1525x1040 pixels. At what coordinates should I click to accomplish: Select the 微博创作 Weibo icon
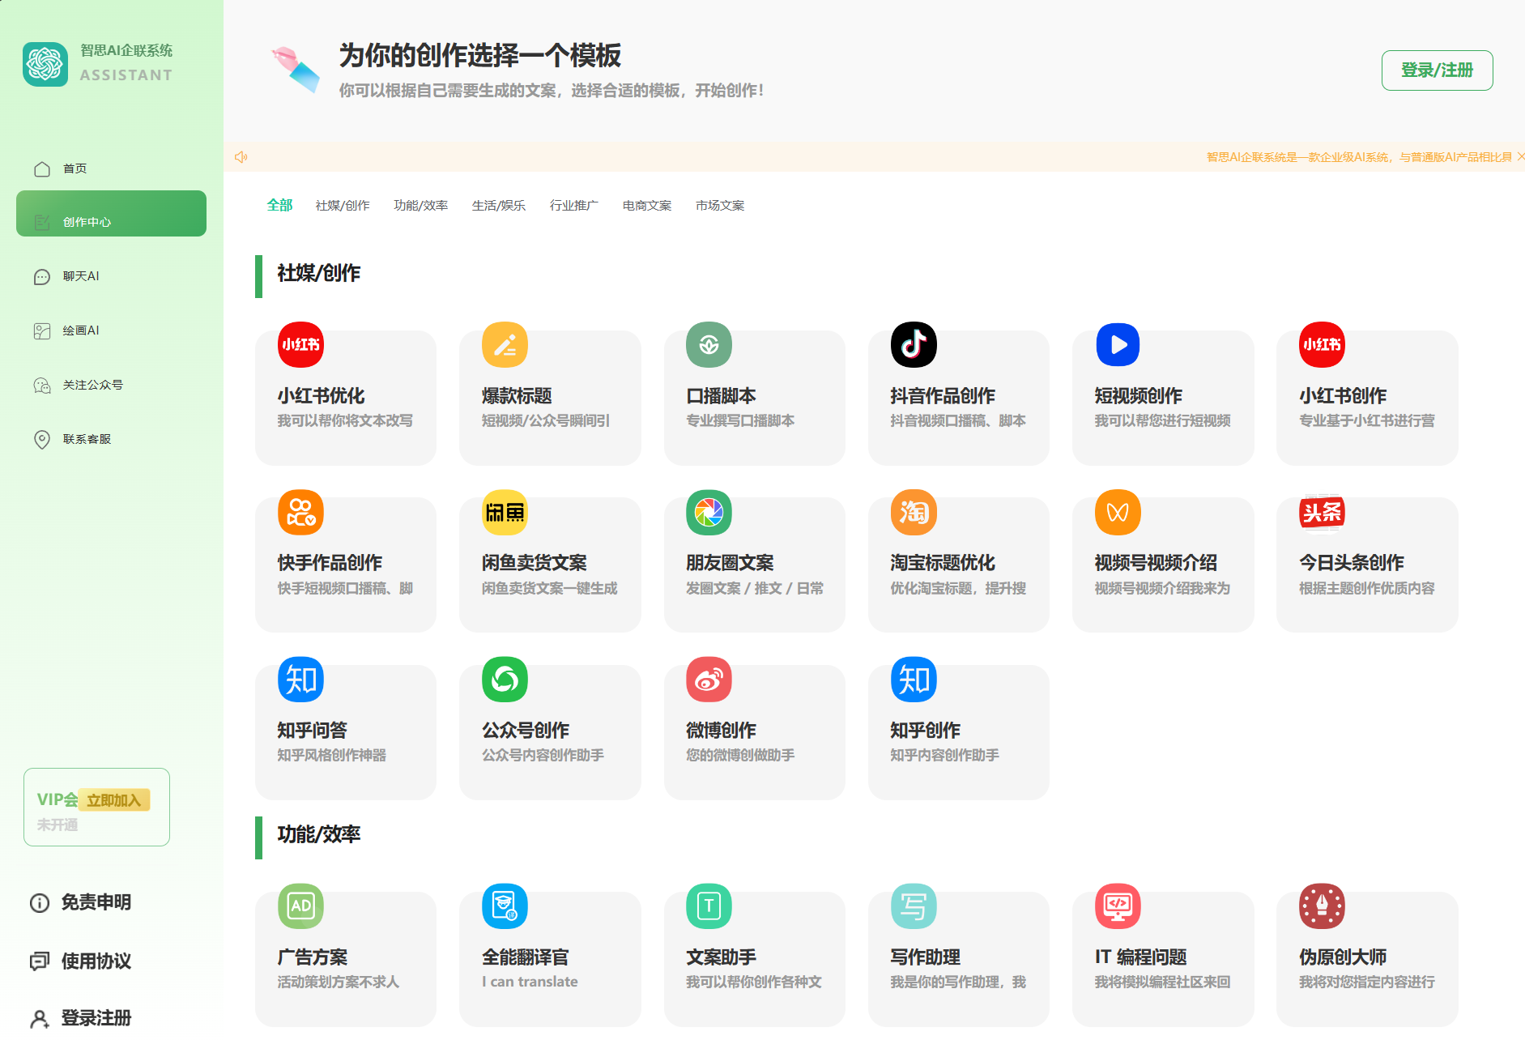pos(709,680)
